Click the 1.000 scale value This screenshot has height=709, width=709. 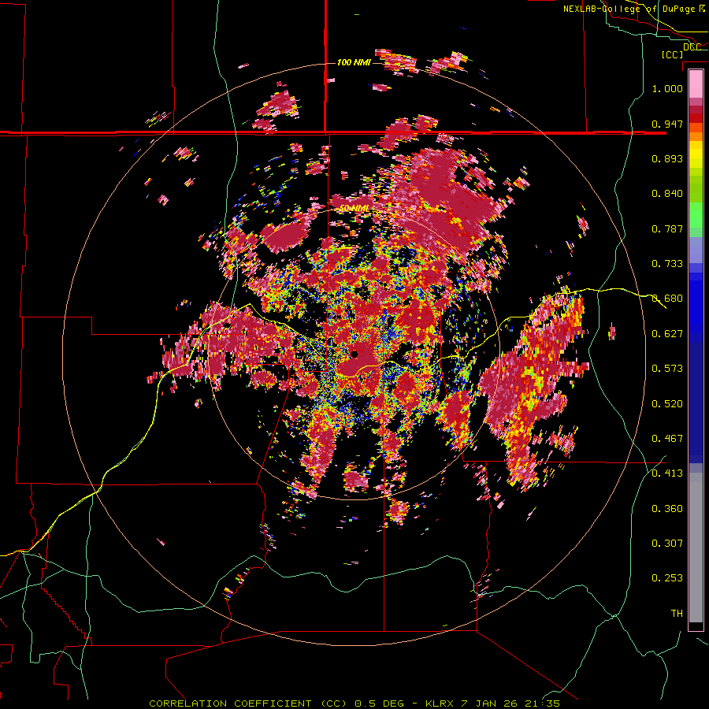click(x=667, y=88)
